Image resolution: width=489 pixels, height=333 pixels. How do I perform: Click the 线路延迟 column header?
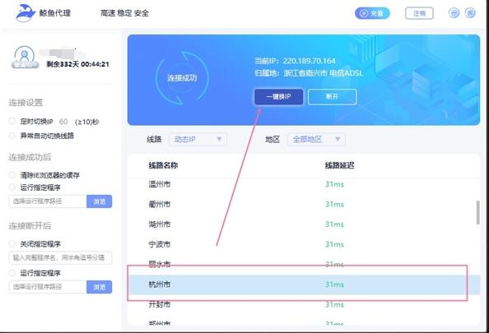[340, 165]
